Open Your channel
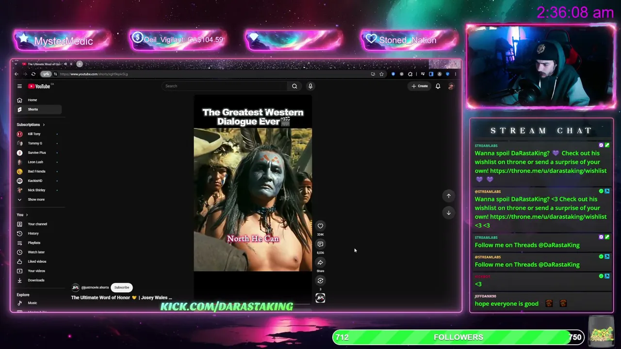The width and height of the screenshot is (621, 349). [x=37, y=224]
